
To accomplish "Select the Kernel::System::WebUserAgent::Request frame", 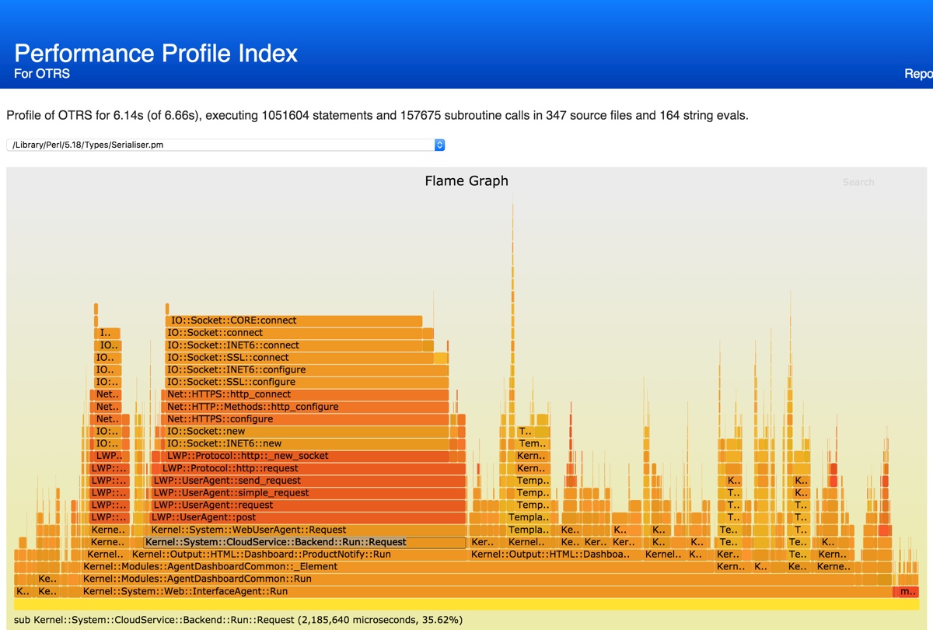I will coord(307,530).
